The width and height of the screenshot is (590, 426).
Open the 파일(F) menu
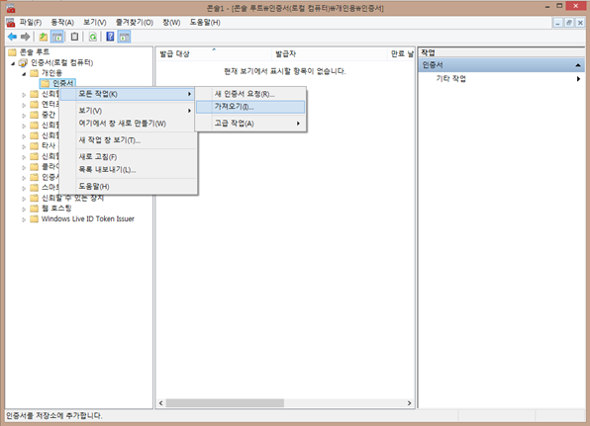coord(31,23)
